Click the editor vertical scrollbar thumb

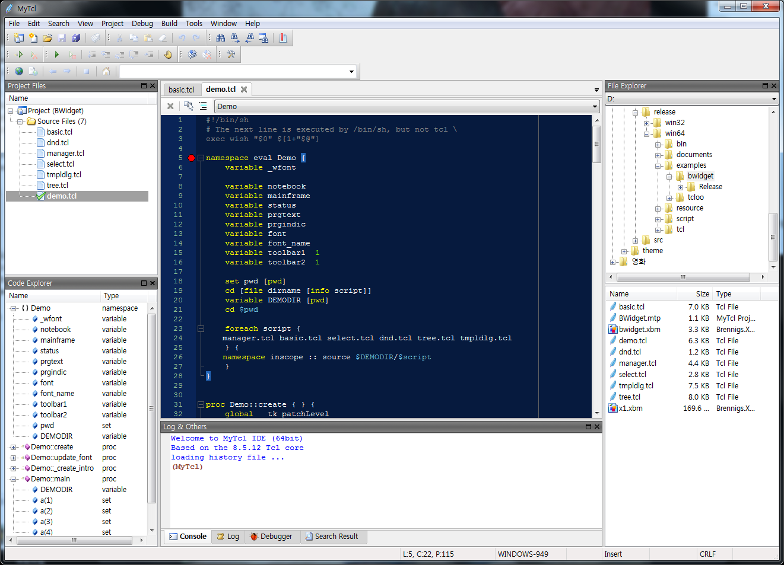(x=597, y=143)
